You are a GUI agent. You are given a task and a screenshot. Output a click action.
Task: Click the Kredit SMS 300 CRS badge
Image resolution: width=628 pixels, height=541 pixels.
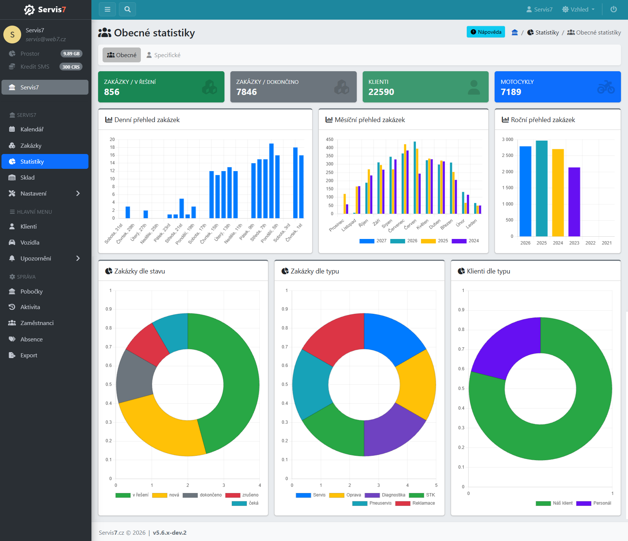point(71,67)
